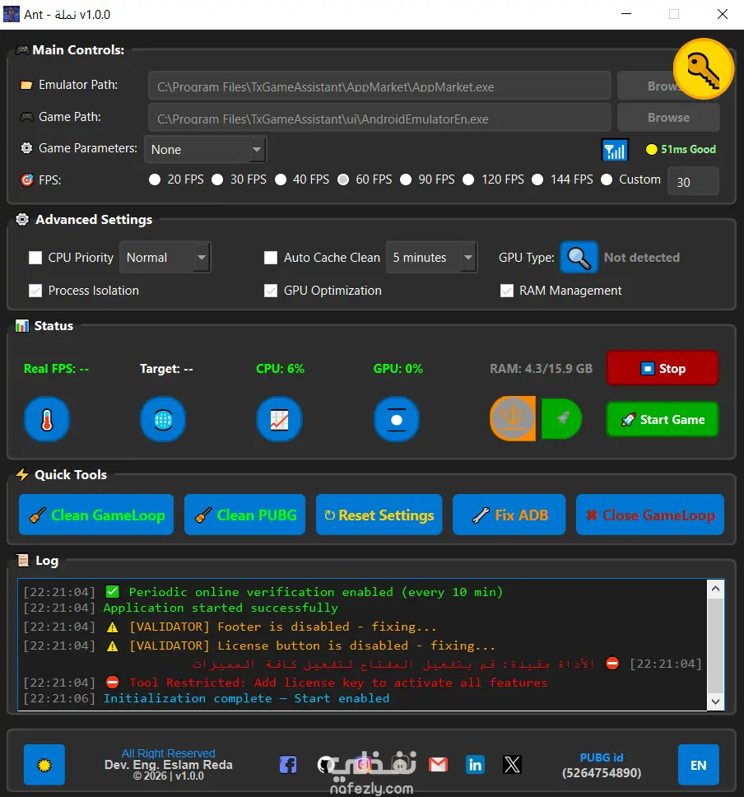
Task: Open the Game Parameters None dropdown
Action: [205, 150]
